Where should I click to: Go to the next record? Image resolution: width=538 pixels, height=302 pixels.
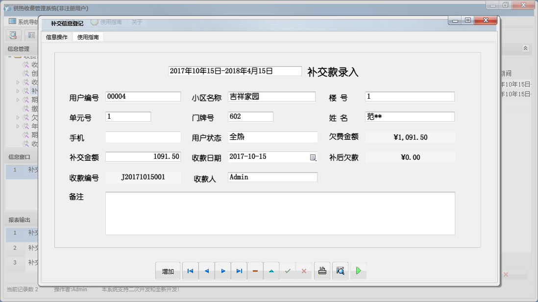pos(223,271)
